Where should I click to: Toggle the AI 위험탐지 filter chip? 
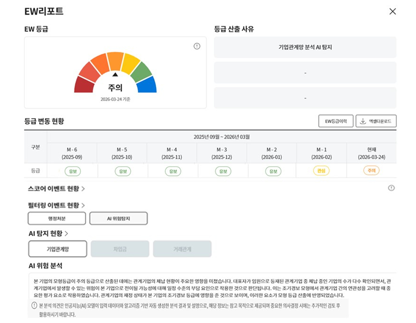point(118,218)
